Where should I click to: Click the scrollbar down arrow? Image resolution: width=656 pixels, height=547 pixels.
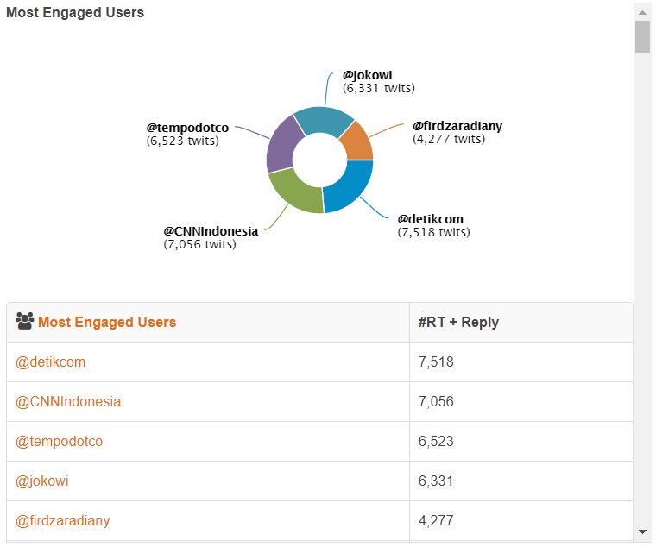point(642,531)
